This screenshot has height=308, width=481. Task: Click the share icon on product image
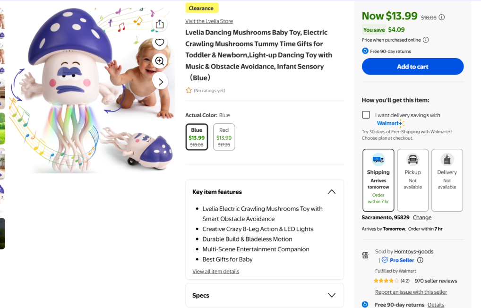tap(160, 24)
